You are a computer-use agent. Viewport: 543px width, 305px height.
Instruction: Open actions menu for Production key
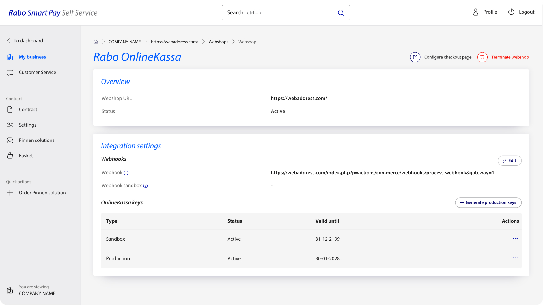515,258
